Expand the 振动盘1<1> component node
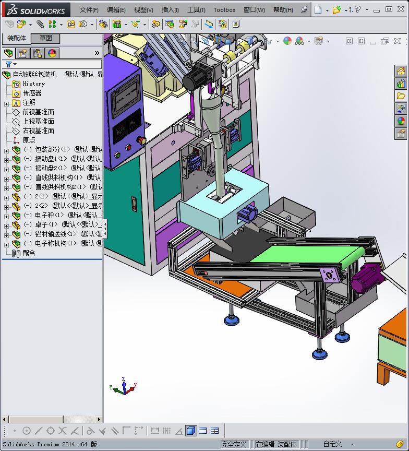The width and height of the screenshot is (409, 451). (6, 160)
